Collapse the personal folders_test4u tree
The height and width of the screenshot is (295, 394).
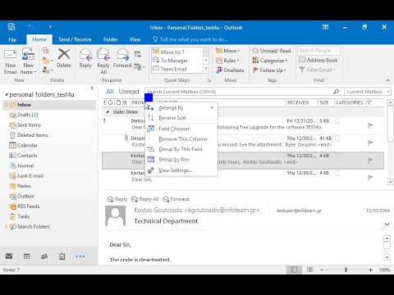coord(6,95)
